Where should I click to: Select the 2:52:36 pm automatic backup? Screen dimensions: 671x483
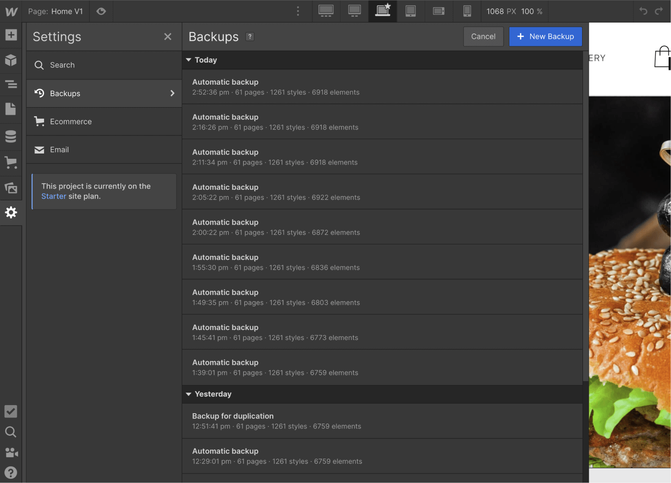pos(382,87)
